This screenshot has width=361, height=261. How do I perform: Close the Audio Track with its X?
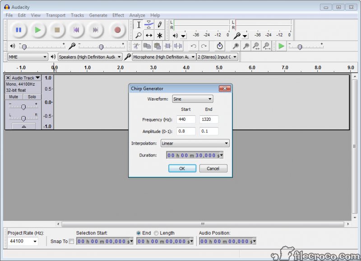click(8, 78)
